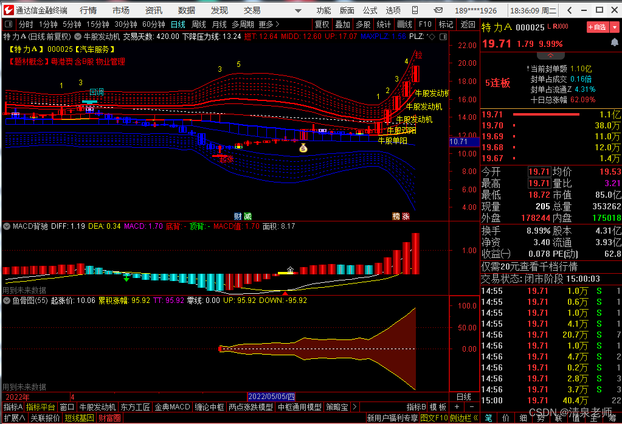Open the MACD背驰 indicator dropdown
The width and height of the screenshot is (622, 424).
pos(7,226)
